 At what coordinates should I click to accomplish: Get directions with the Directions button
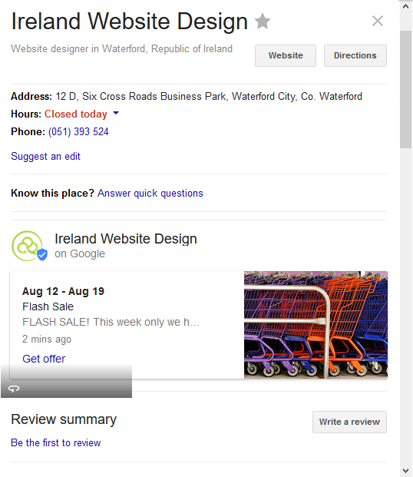(x=355, y=55)
